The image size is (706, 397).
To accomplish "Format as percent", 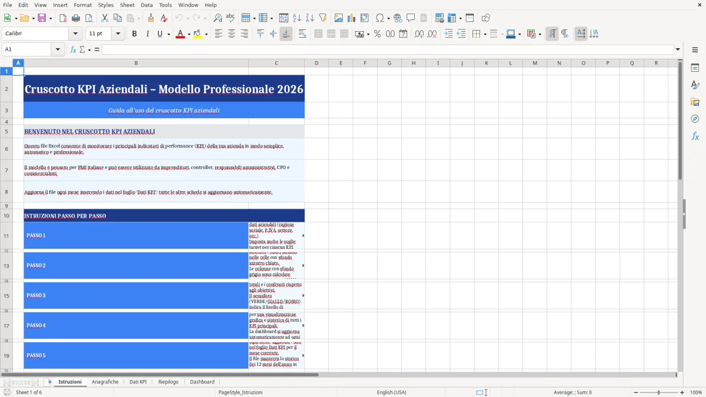I will [377, 34].
